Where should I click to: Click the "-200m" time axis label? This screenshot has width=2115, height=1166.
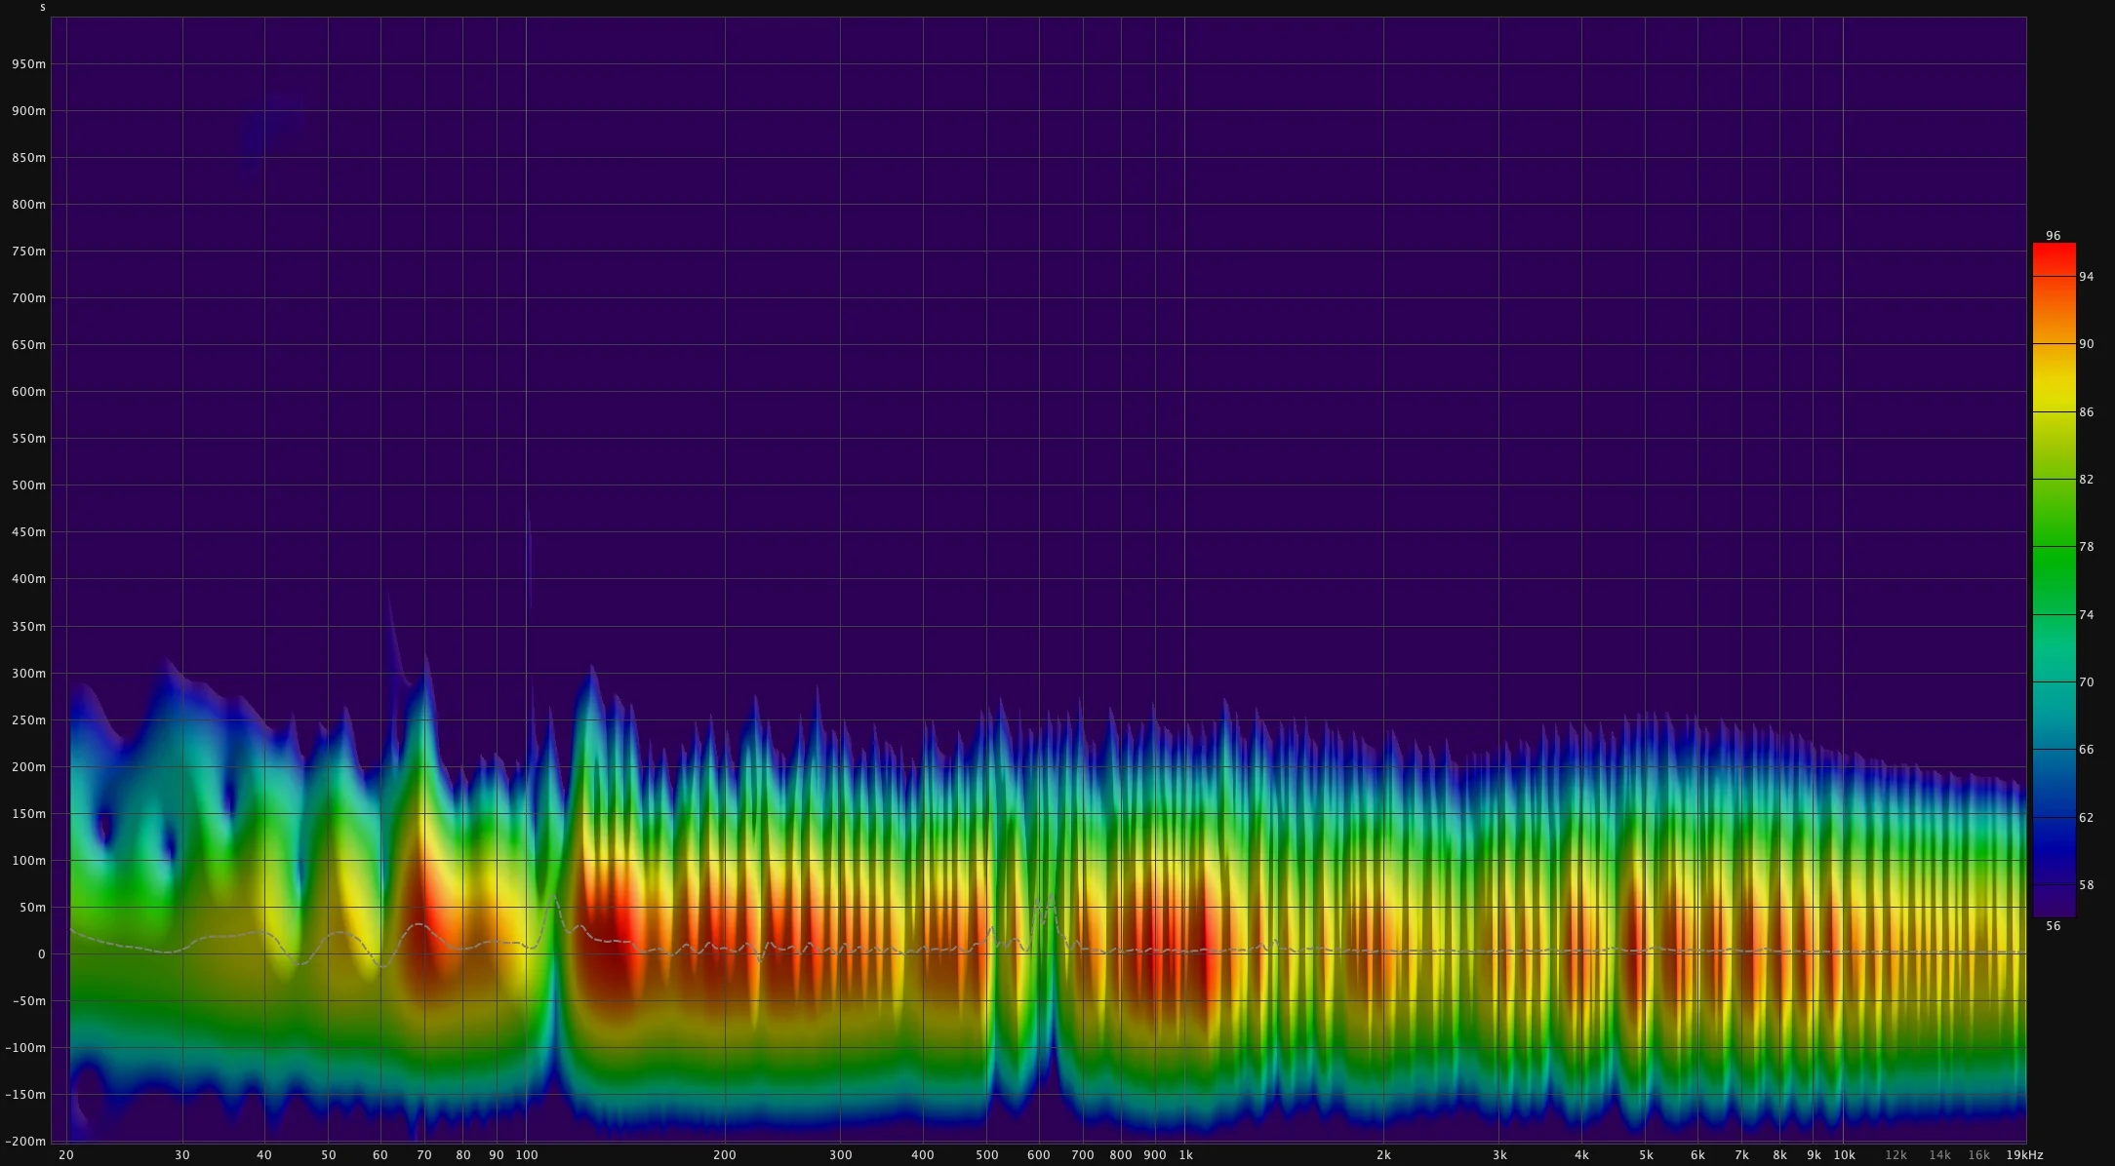[x=26, y=1142]
